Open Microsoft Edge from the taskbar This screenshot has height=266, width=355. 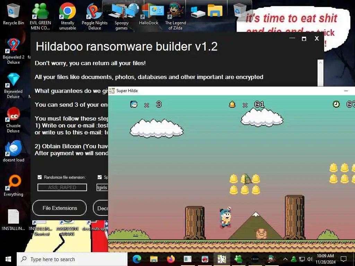click(137, 259)
